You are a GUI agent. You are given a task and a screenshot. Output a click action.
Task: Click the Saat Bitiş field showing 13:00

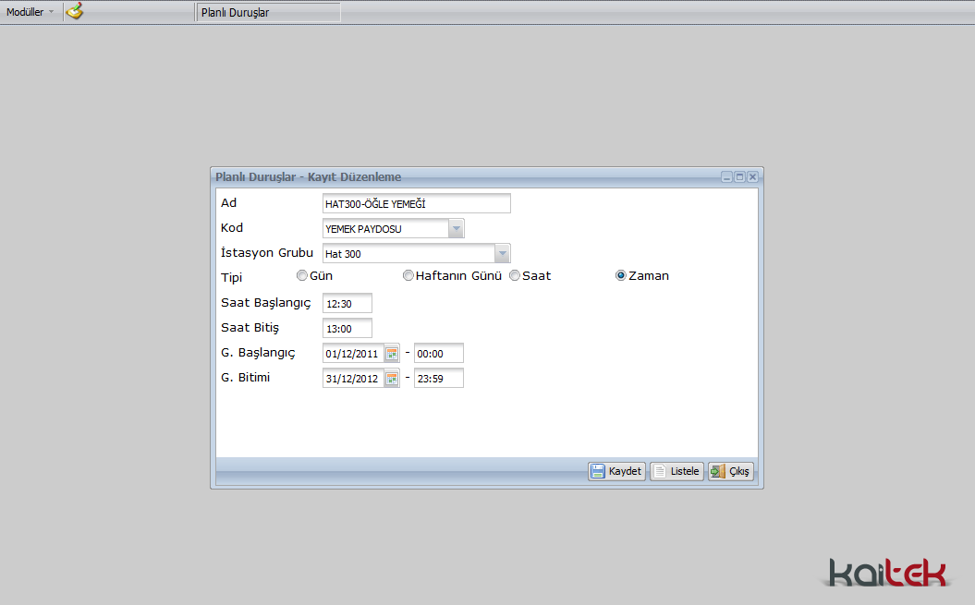click(347, 329)
